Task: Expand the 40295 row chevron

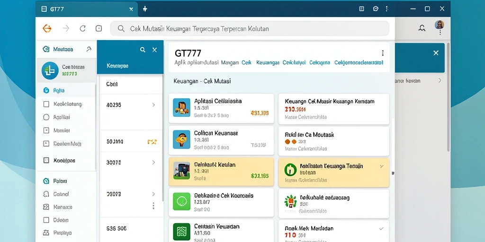Action: click(x=153, y=105)
